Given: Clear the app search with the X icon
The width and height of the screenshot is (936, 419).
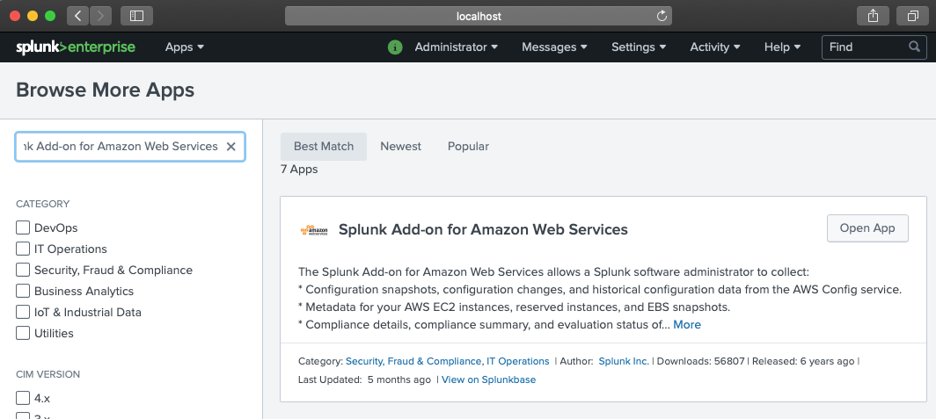Looking at the screenshot, I should [231, 147].
